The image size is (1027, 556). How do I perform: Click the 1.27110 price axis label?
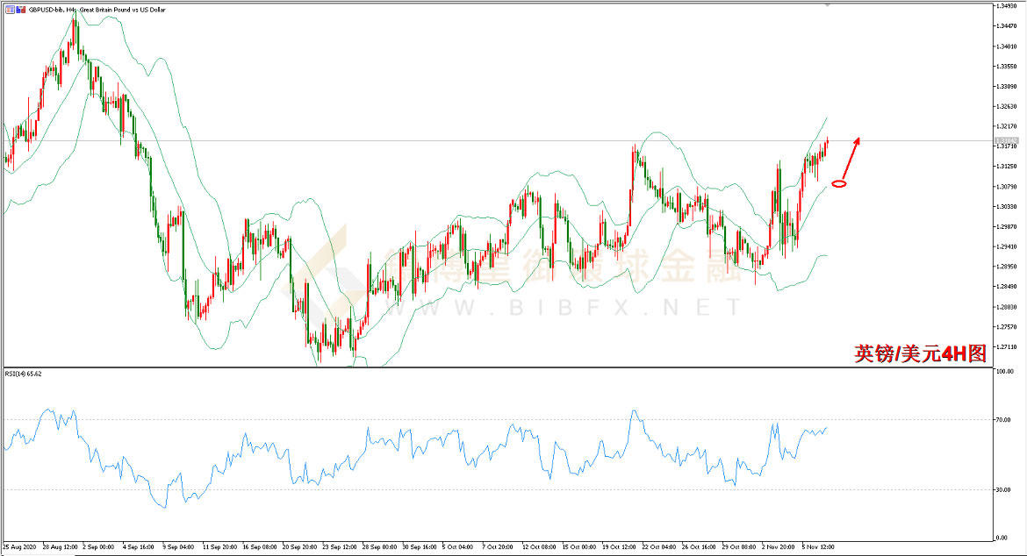pyautogui.click(x=1008, y=347)
